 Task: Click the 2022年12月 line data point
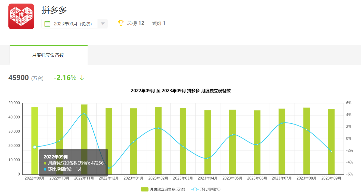(109, 168)
